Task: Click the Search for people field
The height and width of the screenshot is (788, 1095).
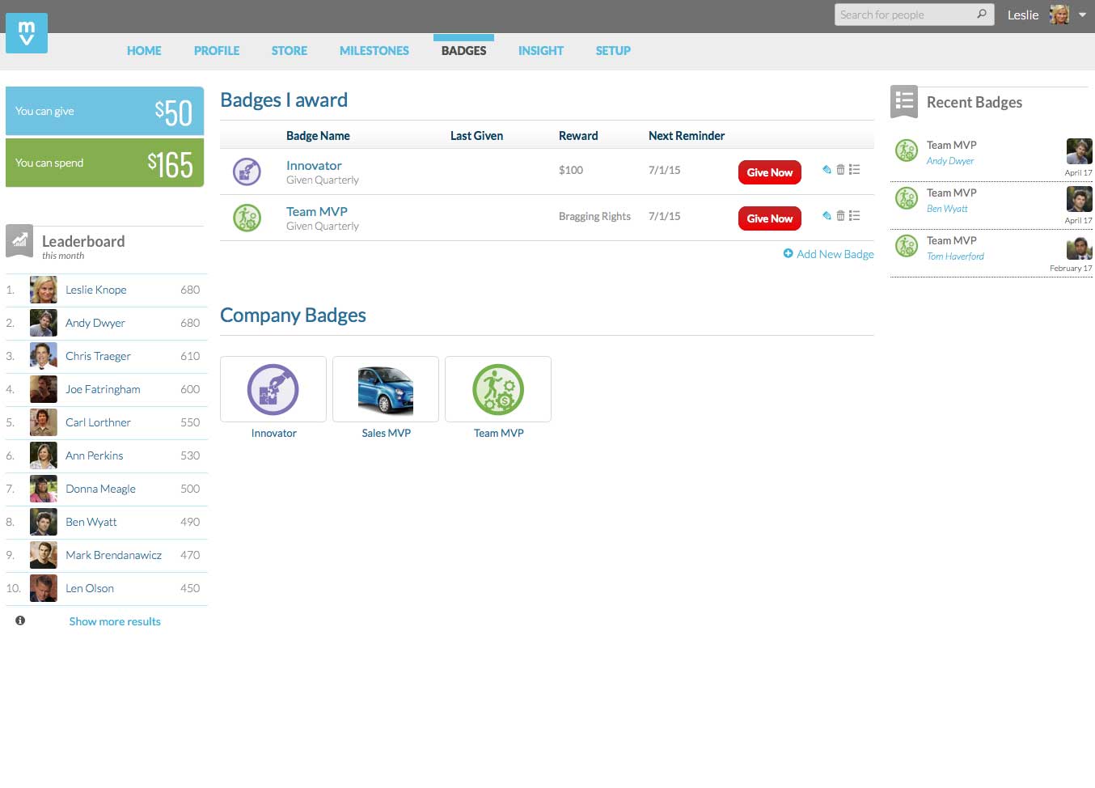Action: pyautogui.click(x=904, y=15)
